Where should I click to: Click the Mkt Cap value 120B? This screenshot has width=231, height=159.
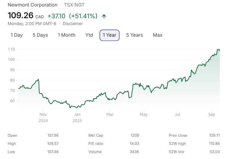point(135,135)
